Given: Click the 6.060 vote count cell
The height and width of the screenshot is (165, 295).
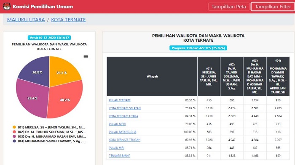Looking at the screenshot, I should click(232, 116).
